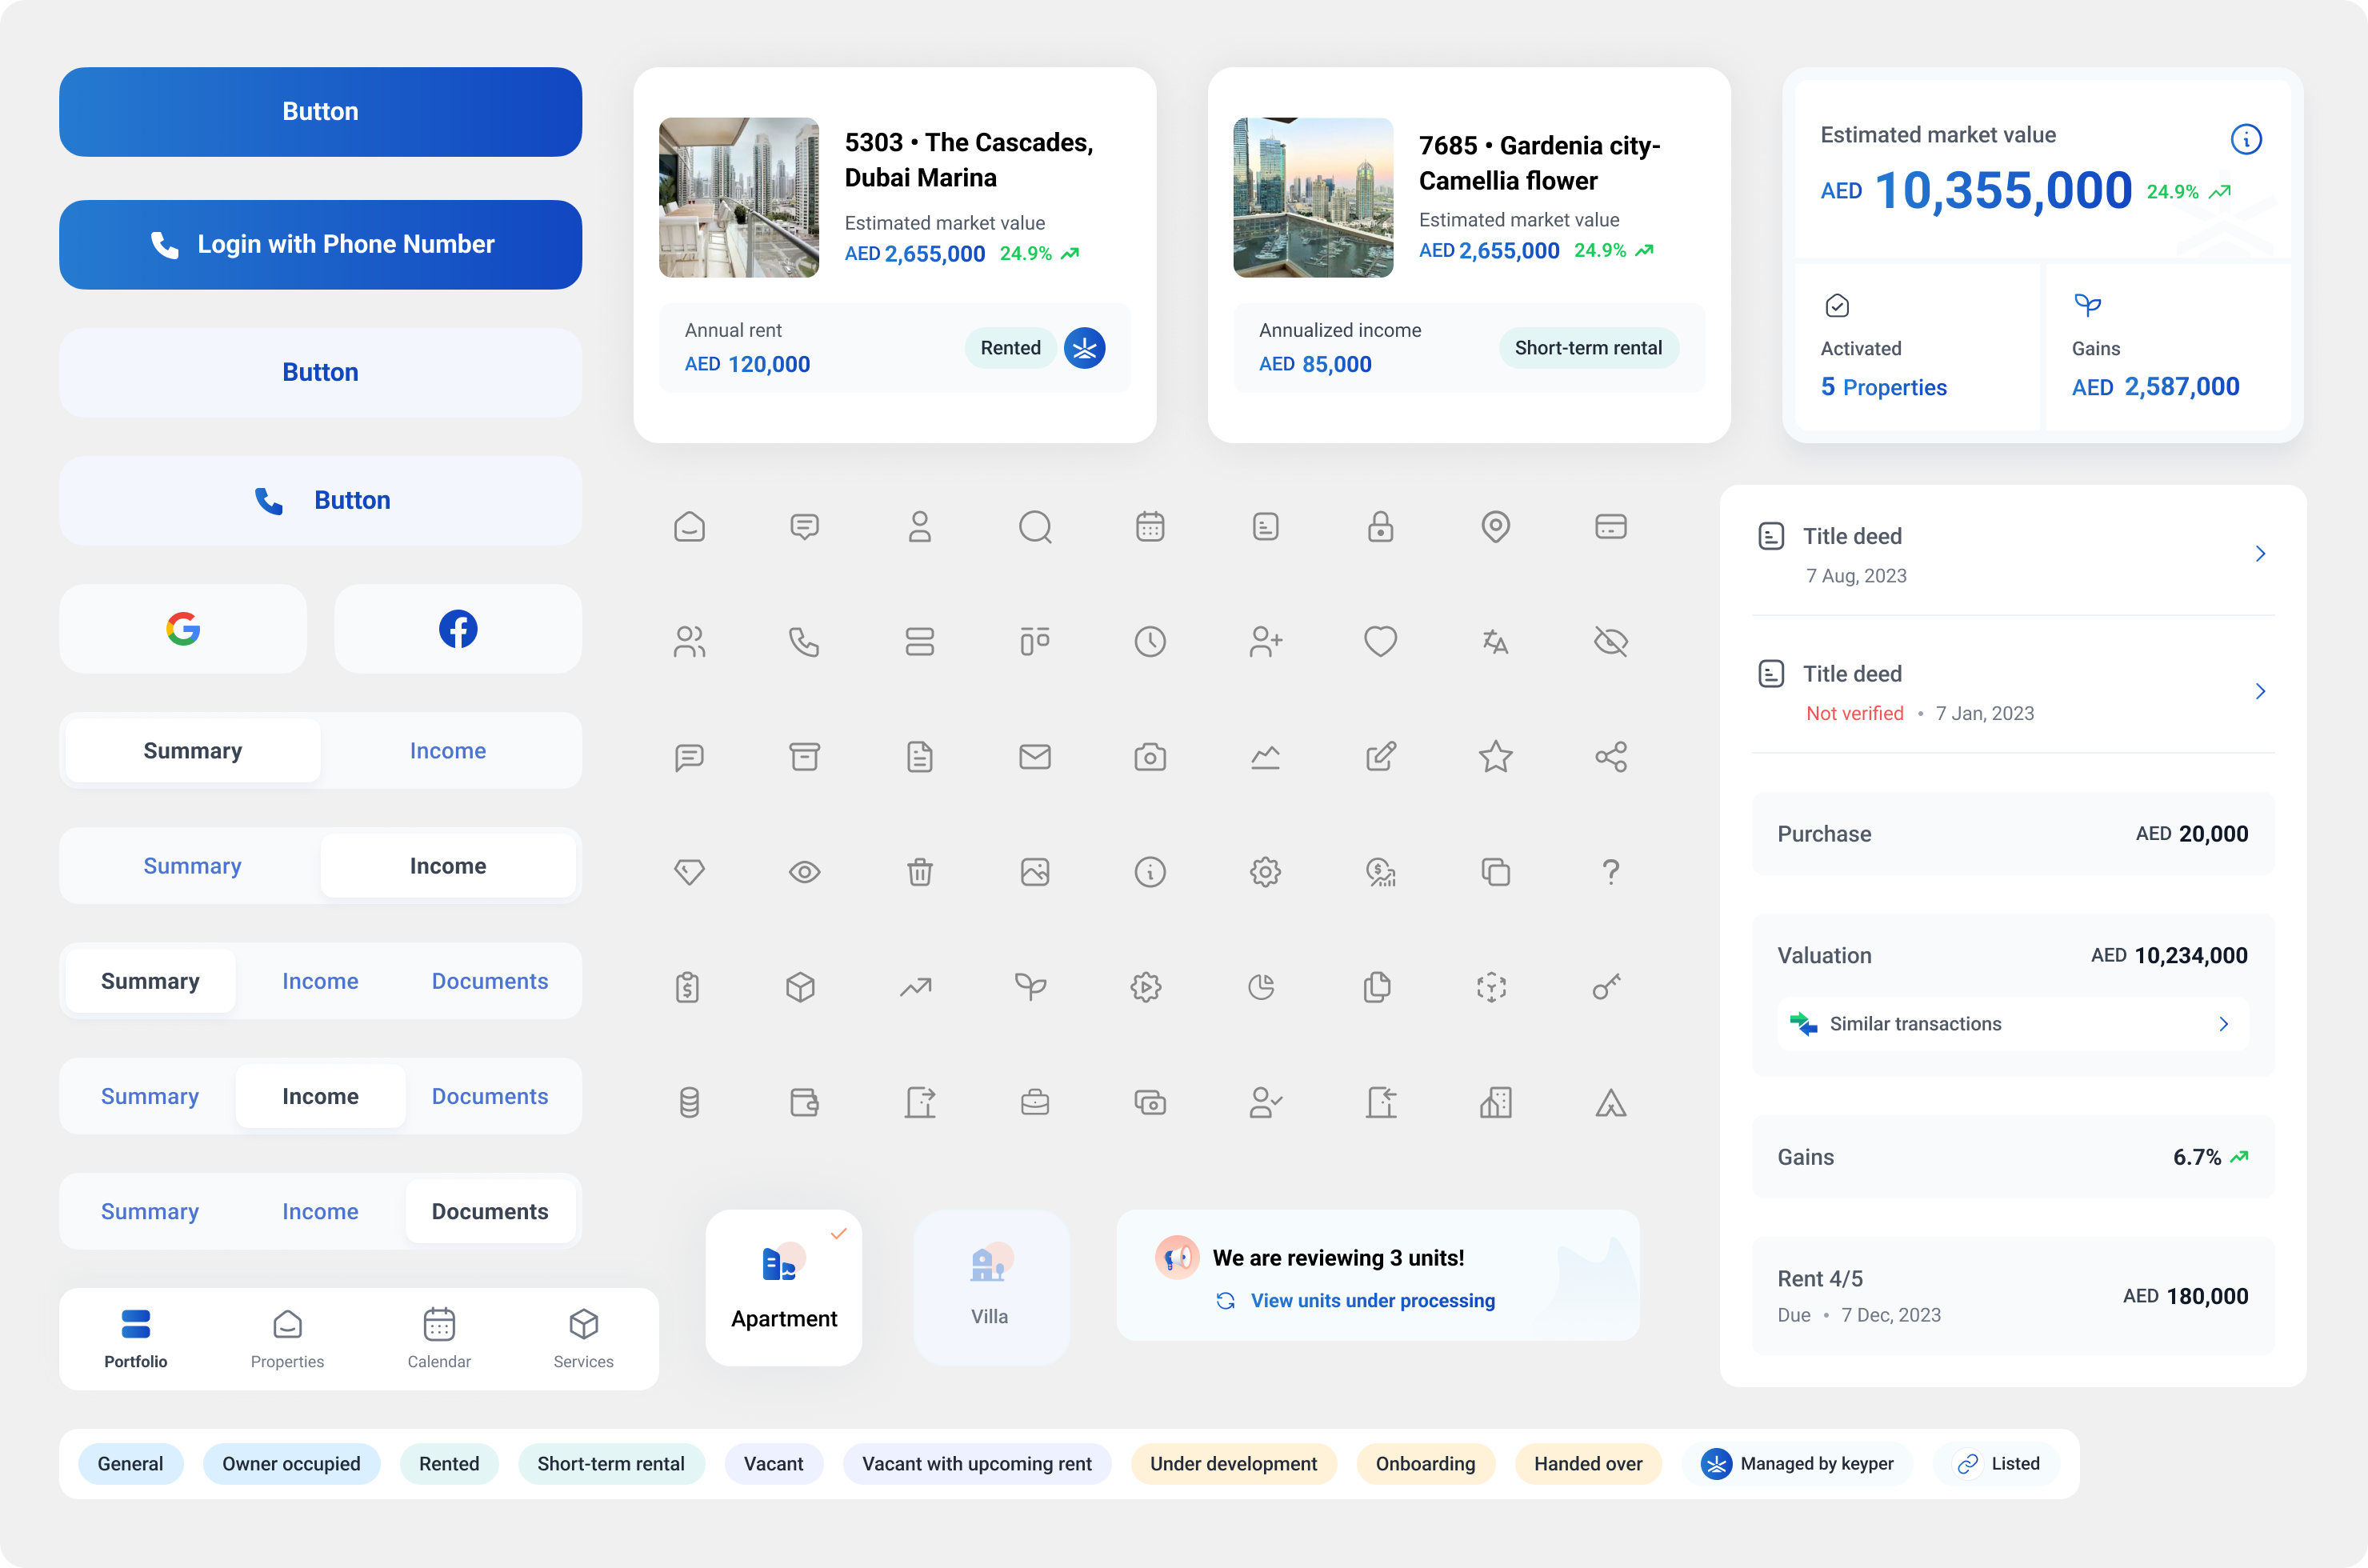Click the keyper badge beside Rented
This screenshot has width=2368, height=1568.
1085,348
